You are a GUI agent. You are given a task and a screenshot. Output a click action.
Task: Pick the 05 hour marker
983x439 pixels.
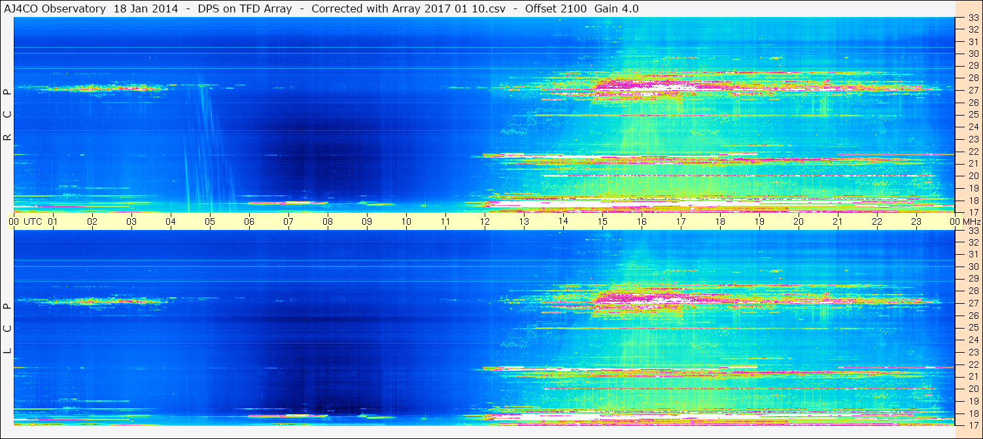coord(210,221)
